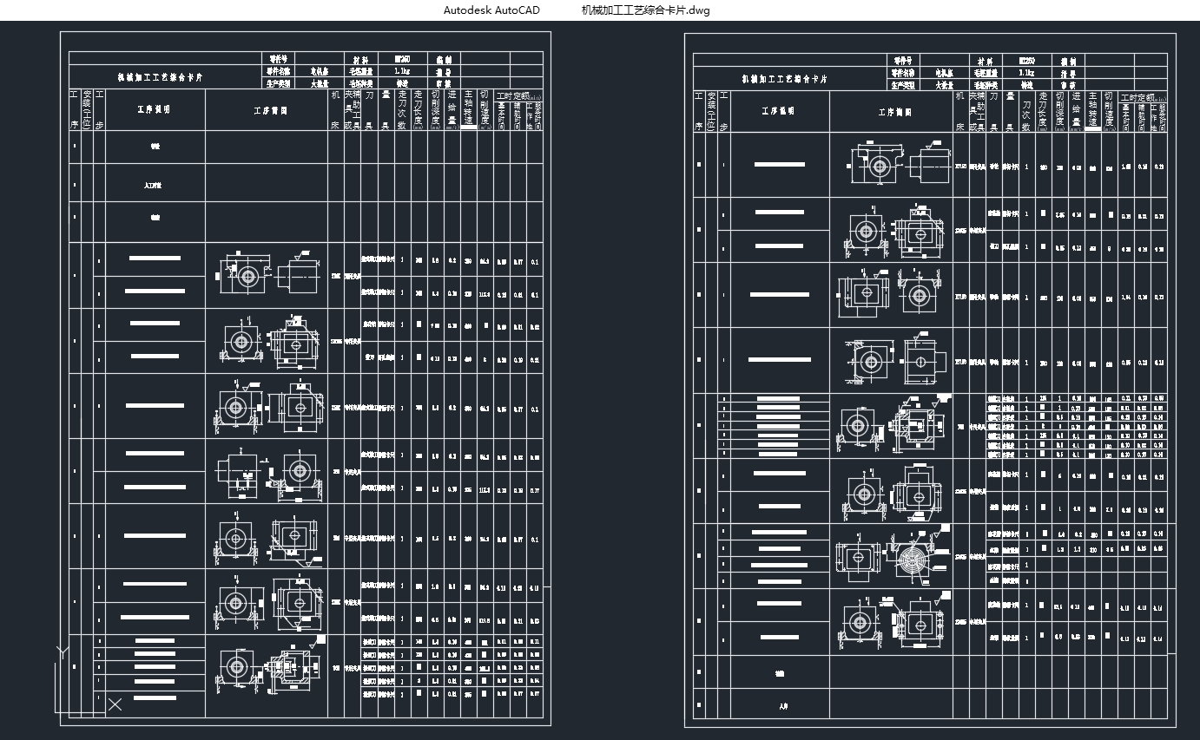
Task: Select the 工时定额 header on left sheet
Action: point(518,96)
